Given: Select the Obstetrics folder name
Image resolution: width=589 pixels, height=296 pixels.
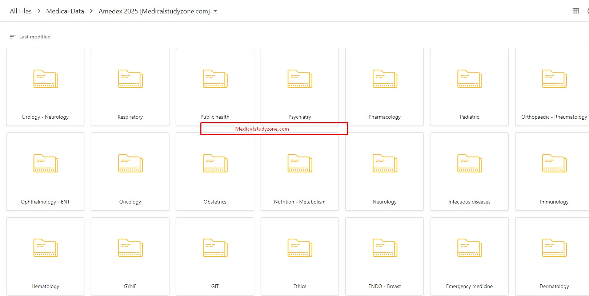Looking at the screenshot, I should (x=215, y=202).
